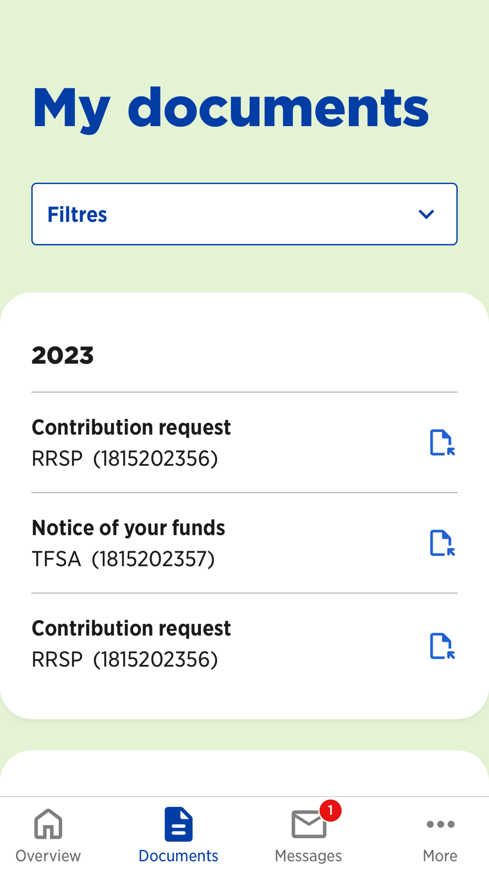Open the bottom Contribution request RRSP title
Viewport: 489px width, 870px height.
(131, 628)
